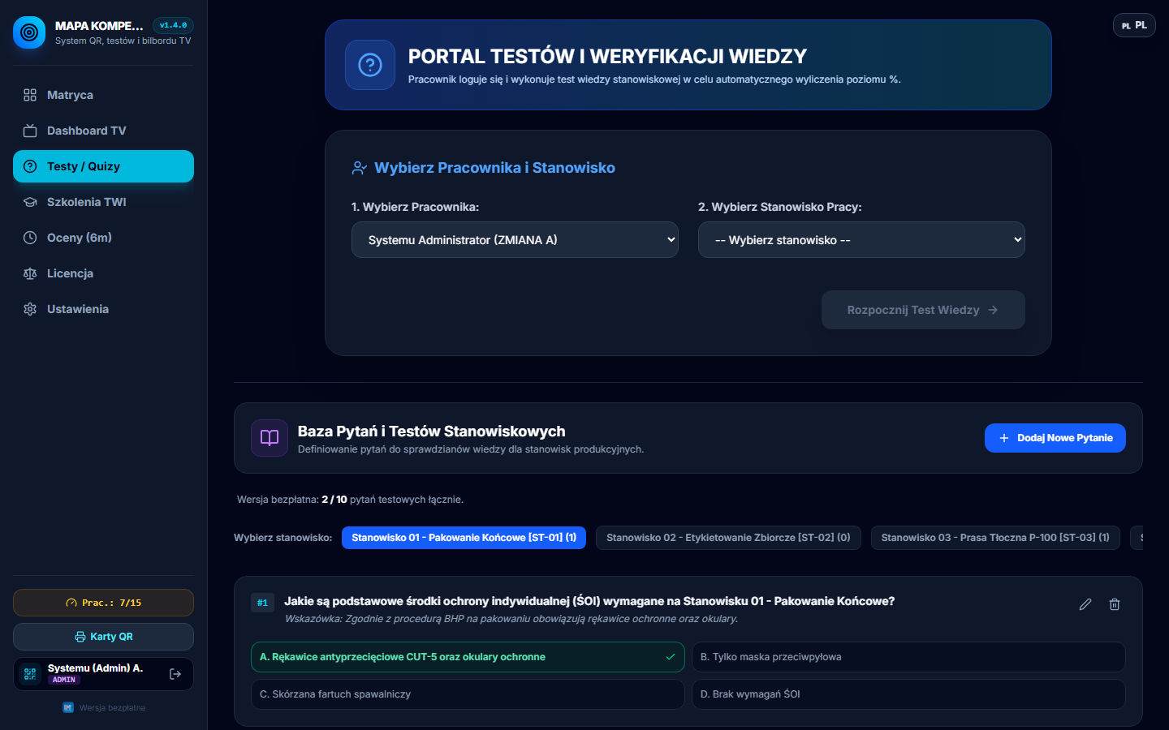Open Dashboard TV from the sidebar
The height and width of the screenshot is (730, 1169).
(103, 131)
